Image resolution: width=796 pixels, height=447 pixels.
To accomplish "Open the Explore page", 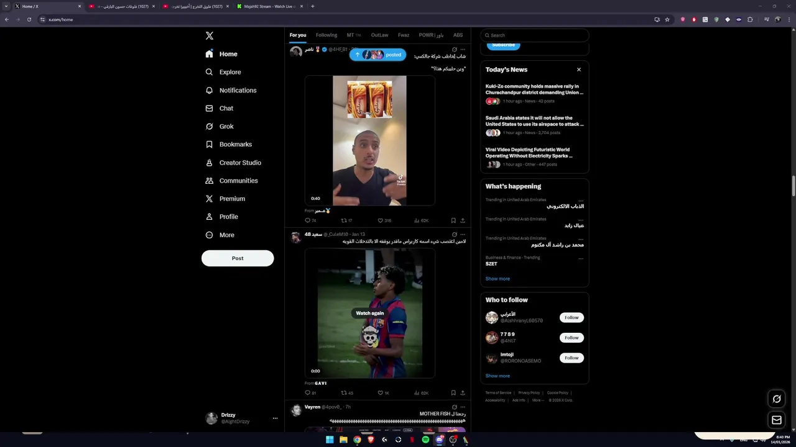I will (223, 72).
